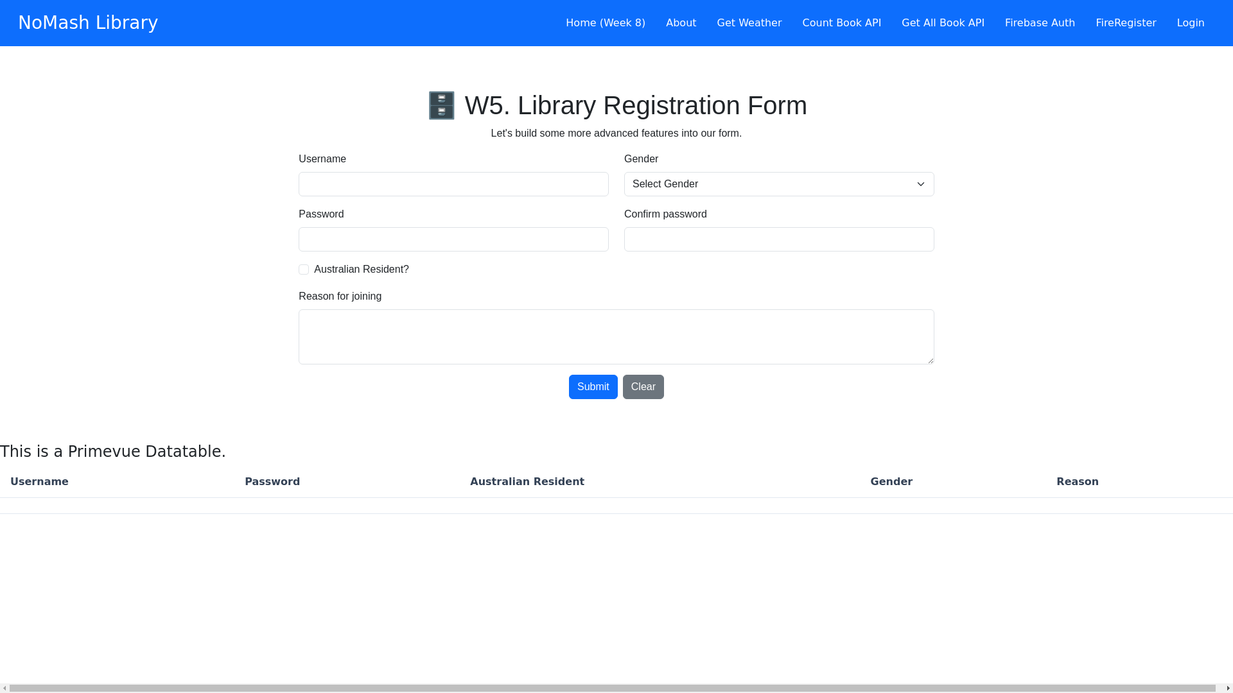Select the Username column header
Viewport: 1233px width, 693px height.
click(39, 482)
